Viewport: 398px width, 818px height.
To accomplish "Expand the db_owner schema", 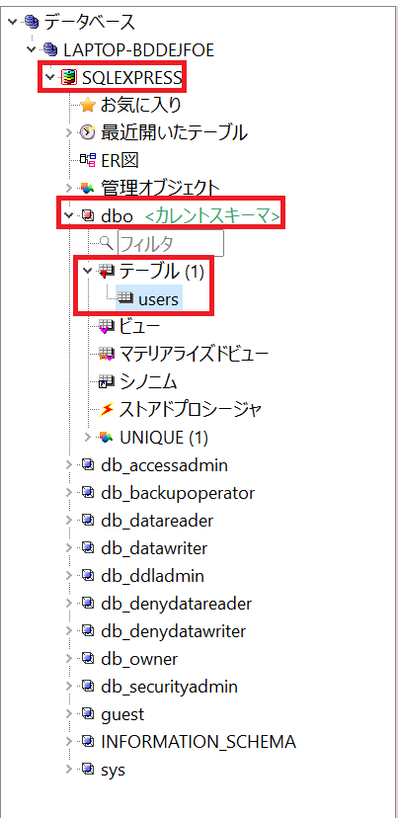I will point(69,658).
